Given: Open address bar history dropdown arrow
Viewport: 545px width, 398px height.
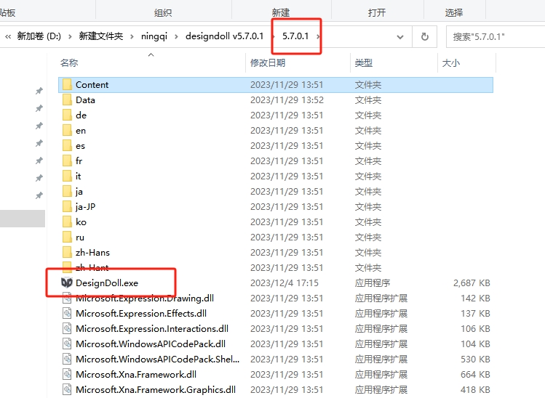Looking at the screenshot, I should point(400,37).
